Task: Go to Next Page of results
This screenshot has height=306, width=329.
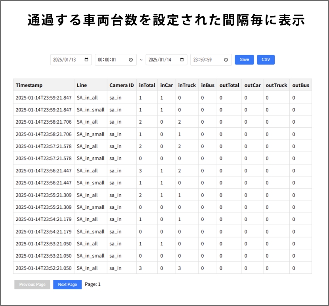Action: coord(67,285)
